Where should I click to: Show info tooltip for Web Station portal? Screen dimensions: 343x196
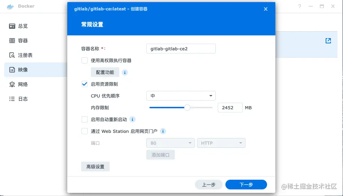pos(163,131)
